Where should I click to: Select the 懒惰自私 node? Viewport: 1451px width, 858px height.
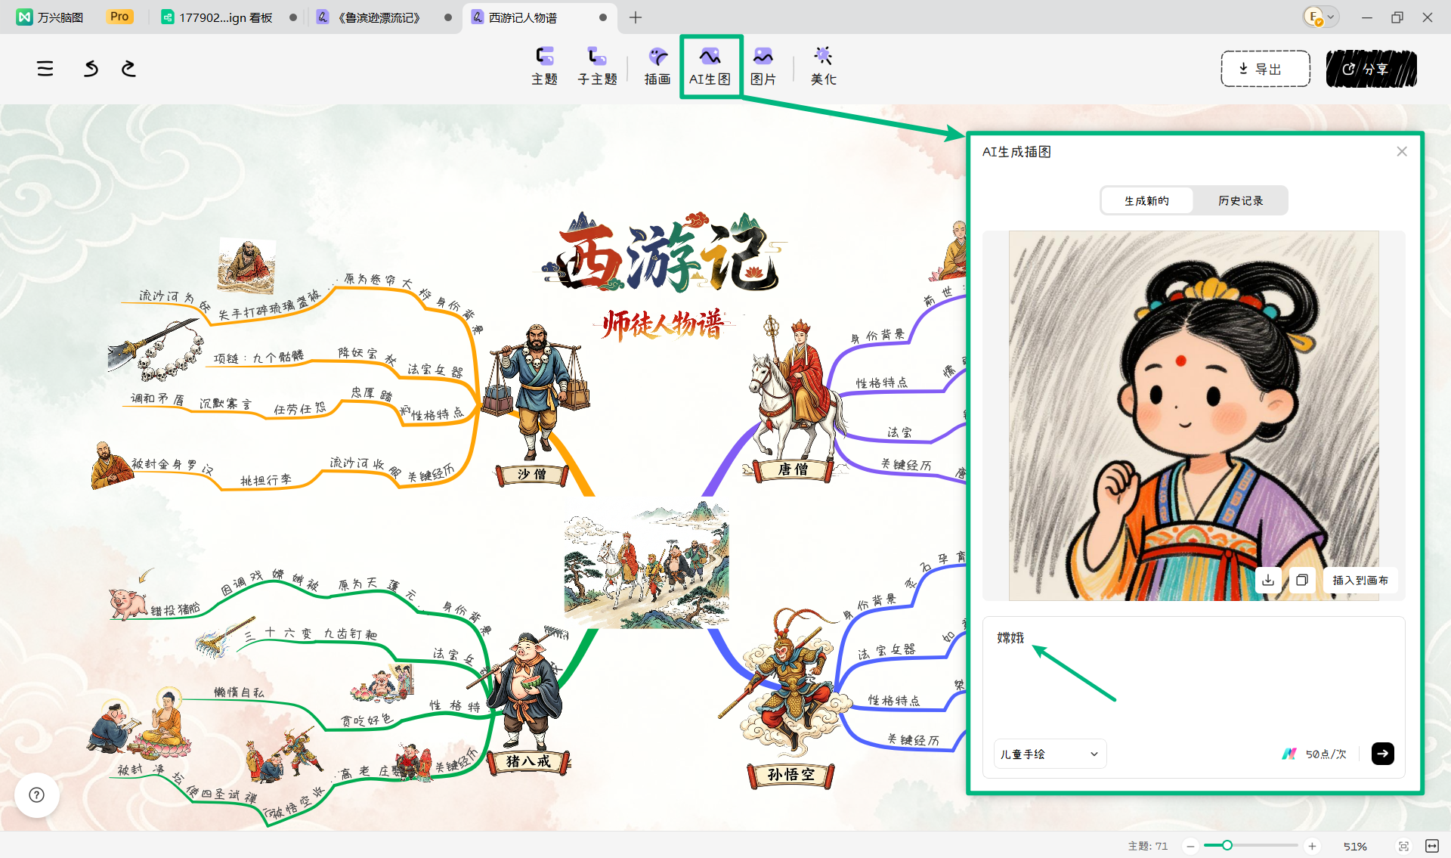tap(239, 692)
